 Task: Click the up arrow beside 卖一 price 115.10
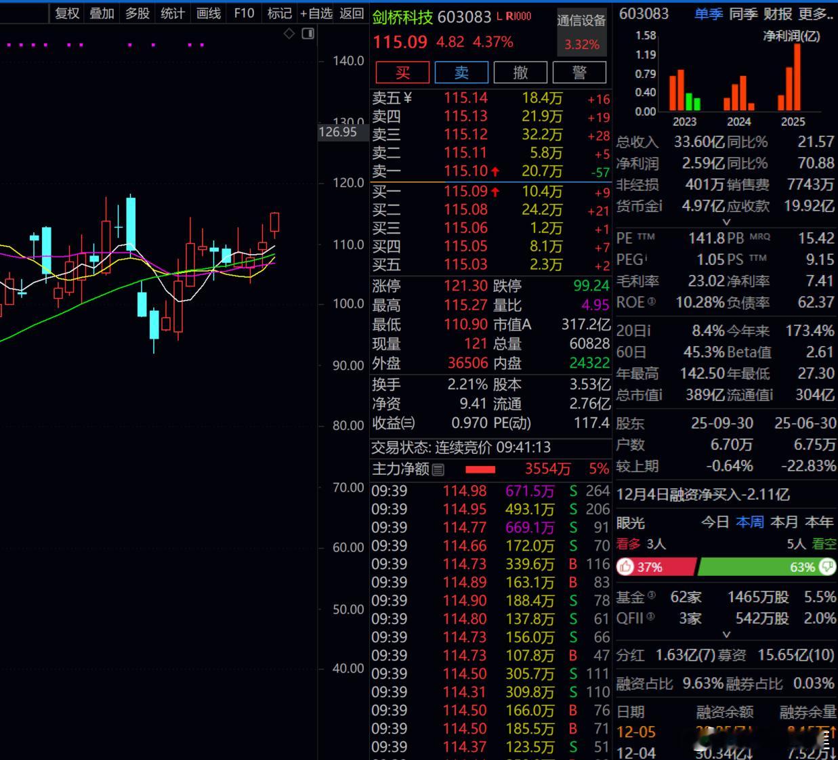pos(495,172)
